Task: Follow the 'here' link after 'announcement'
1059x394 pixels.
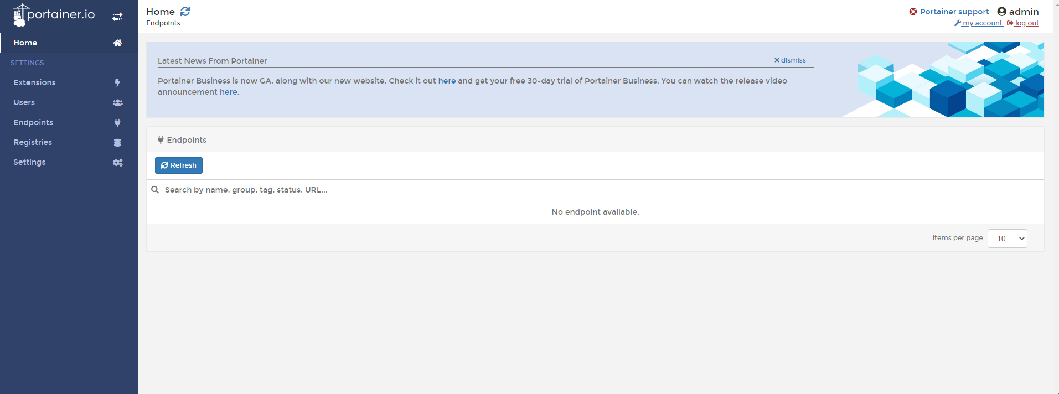Action: [229, 92]
